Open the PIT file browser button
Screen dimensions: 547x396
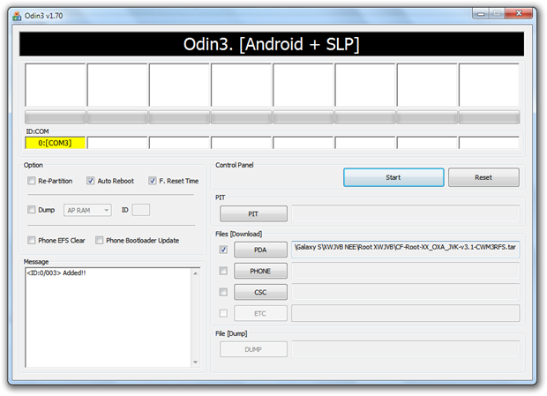(x=253, y=213)
